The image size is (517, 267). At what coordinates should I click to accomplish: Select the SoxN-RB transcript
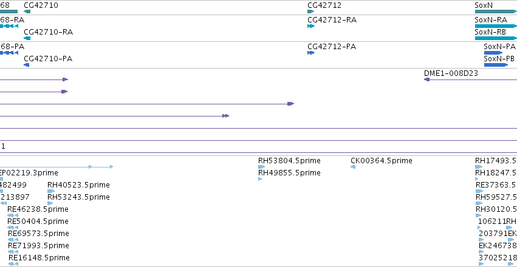[496, 38]
